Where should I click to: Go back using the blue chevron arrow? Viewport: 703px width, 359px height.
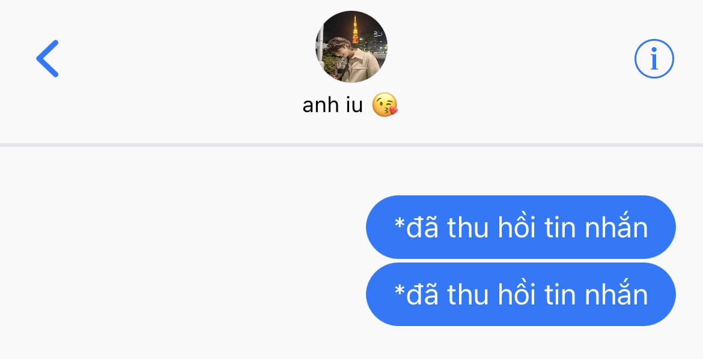47,59
